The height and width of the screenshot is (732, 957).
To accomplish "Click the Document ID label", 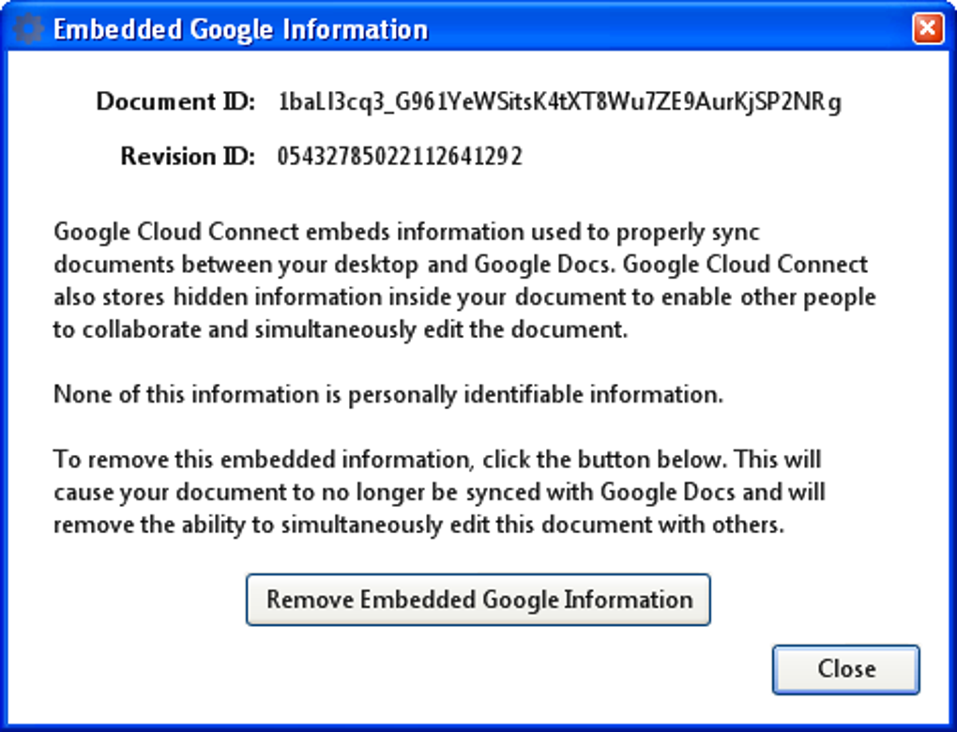I will point(175,100).
